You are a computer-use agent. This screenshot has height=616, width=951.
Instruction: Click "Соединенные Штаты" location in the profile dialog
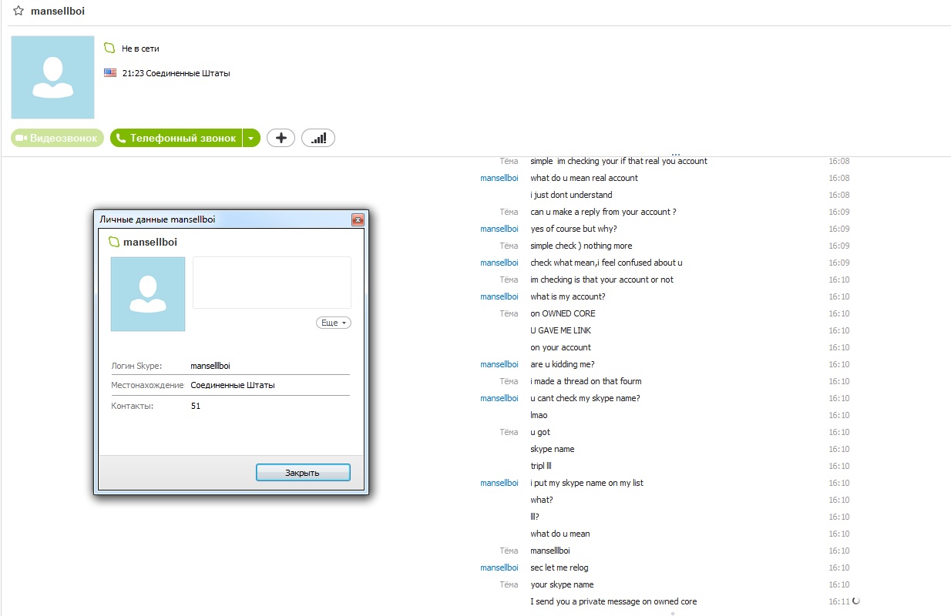coord(233,385)
